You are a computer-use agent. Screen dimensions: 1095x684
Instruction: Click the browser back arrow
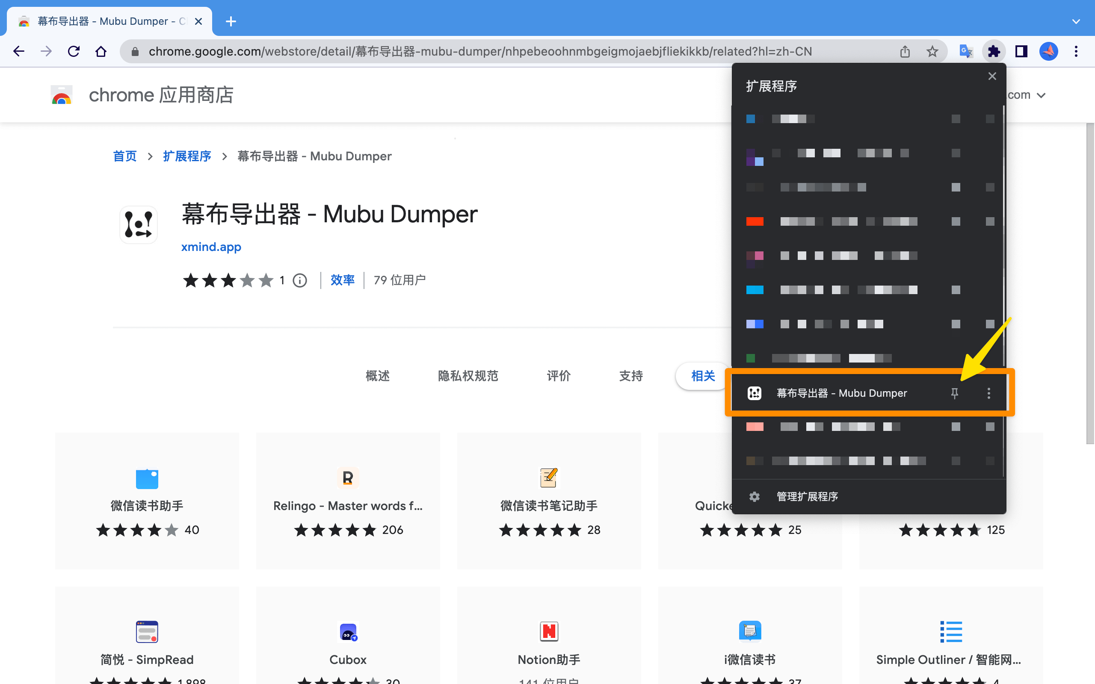point(18,51)
